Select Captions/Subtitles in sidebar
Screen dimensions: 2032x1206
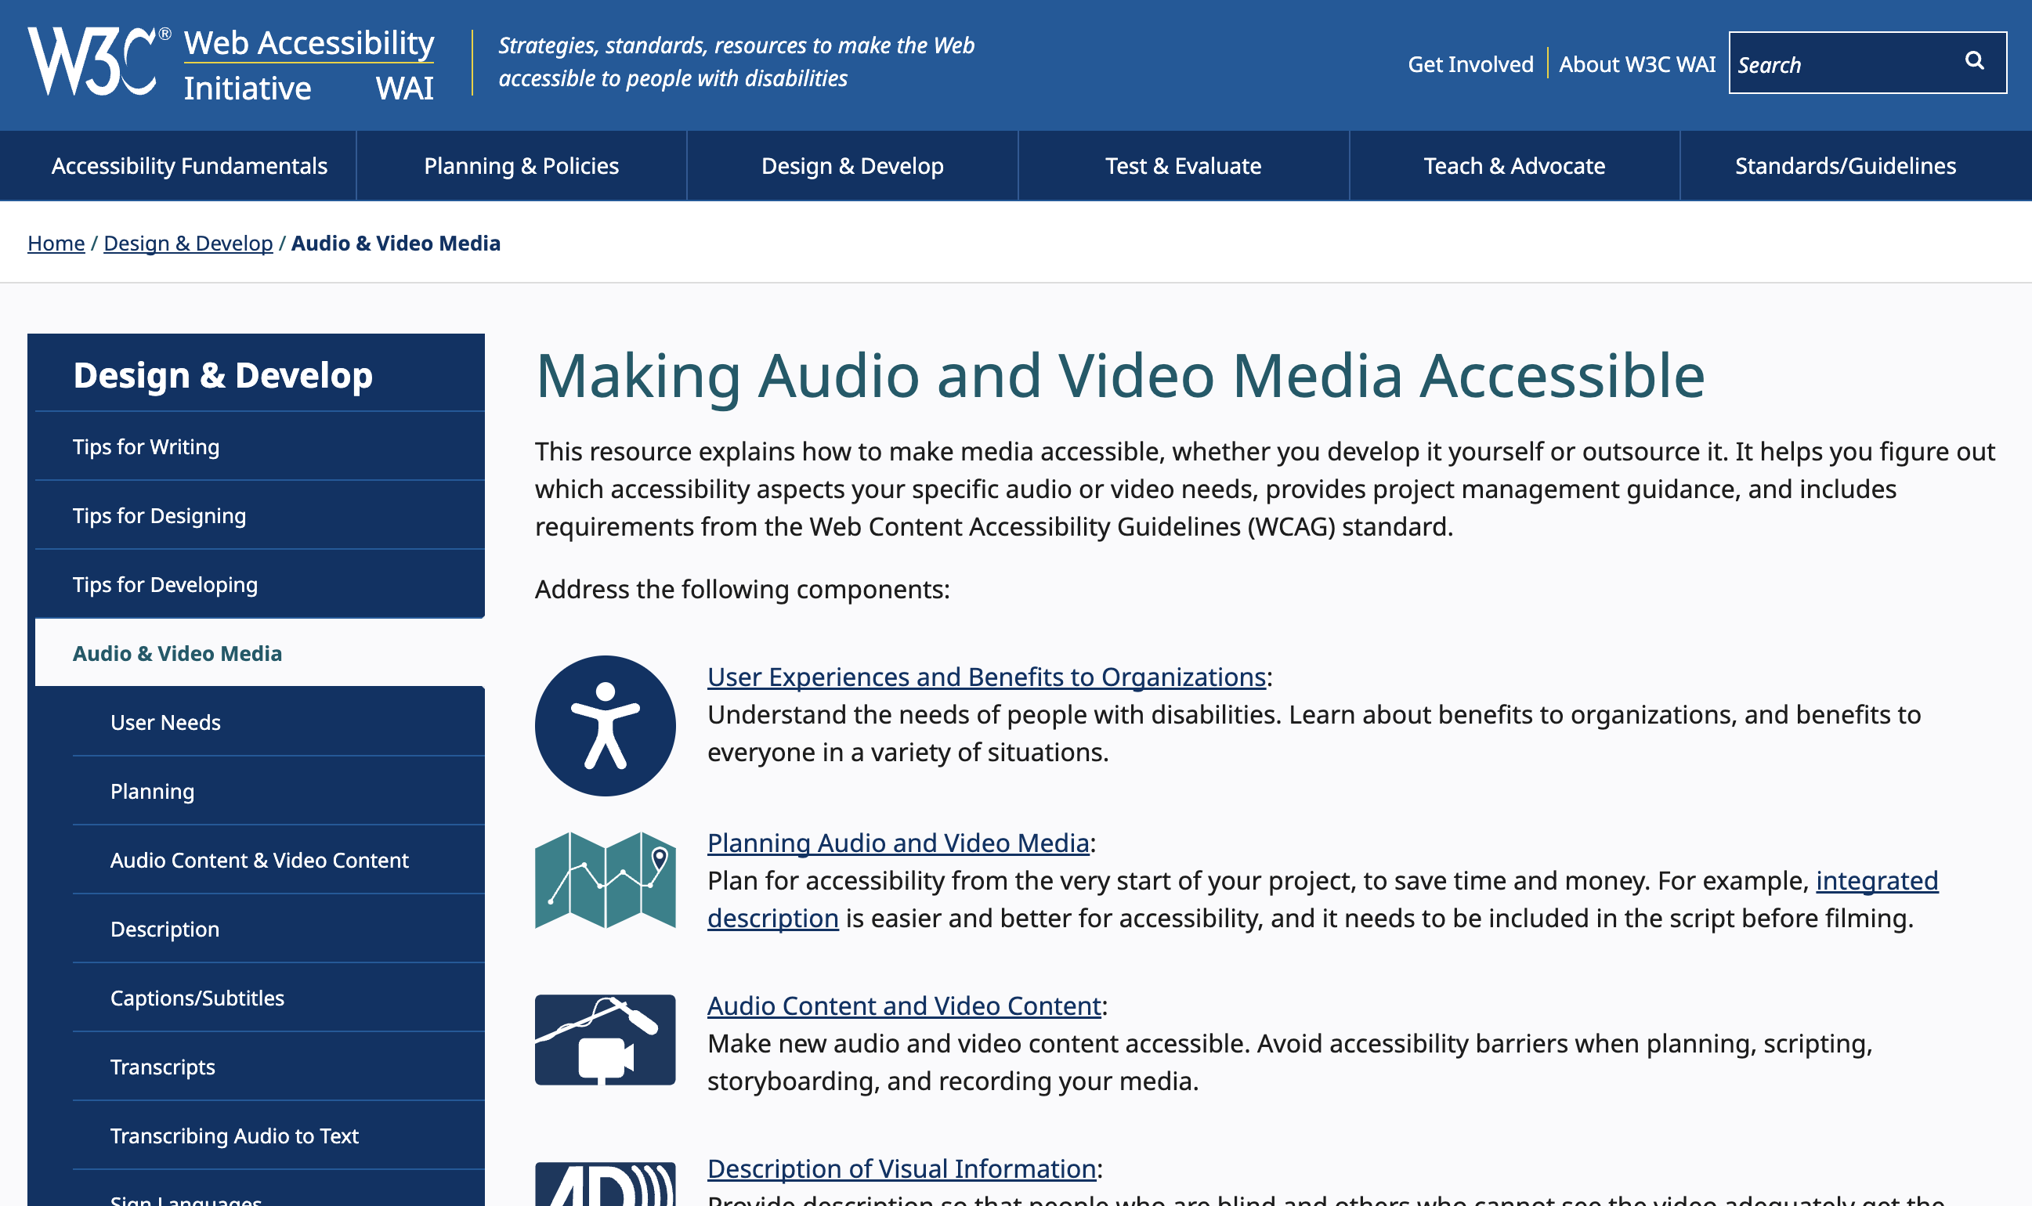tap(197, 998)
